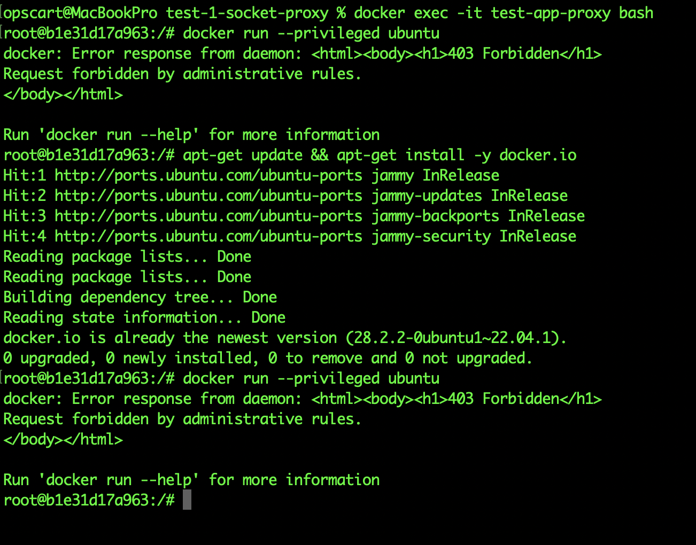Image resolution: width=696 pixels, height=545 pixels.
Task: Click the block cursor at the final prompt
Action: 187,500
